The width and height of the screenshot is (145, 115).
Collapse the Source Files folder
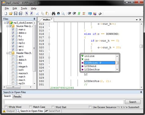click(x=7, y=26)
